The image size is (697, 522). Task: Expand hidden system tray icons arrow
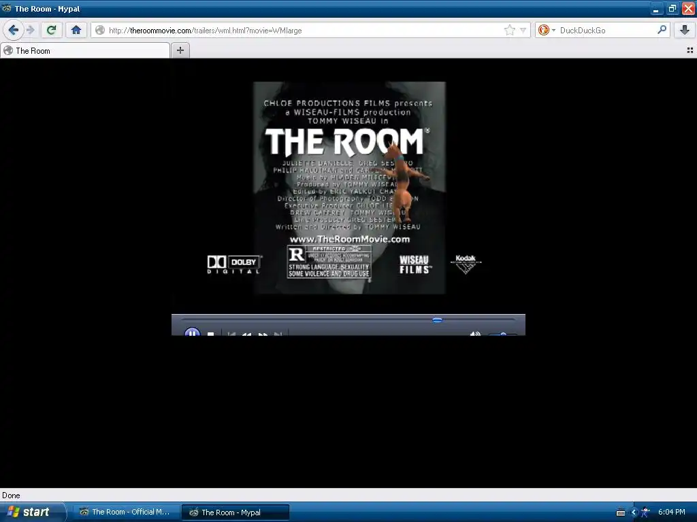coord(634,512)
